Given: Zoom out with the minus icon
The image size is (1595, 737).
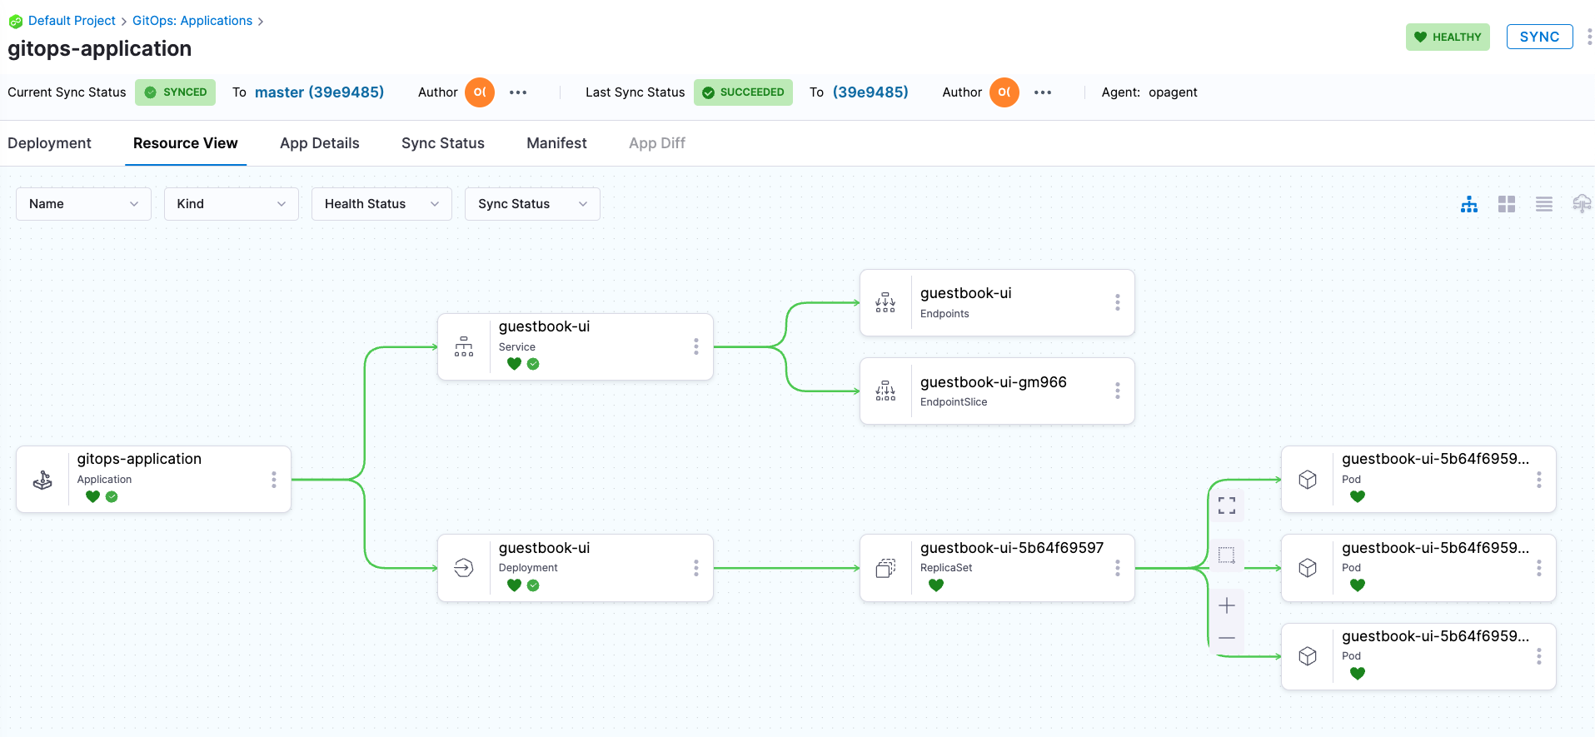Looking at the screenshot, I should (1227, 638).
